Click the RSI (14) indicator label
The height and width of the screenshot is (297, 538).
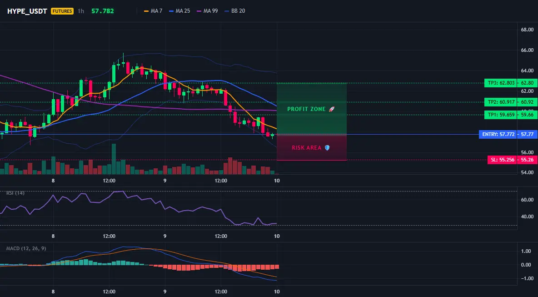[15, 193]
